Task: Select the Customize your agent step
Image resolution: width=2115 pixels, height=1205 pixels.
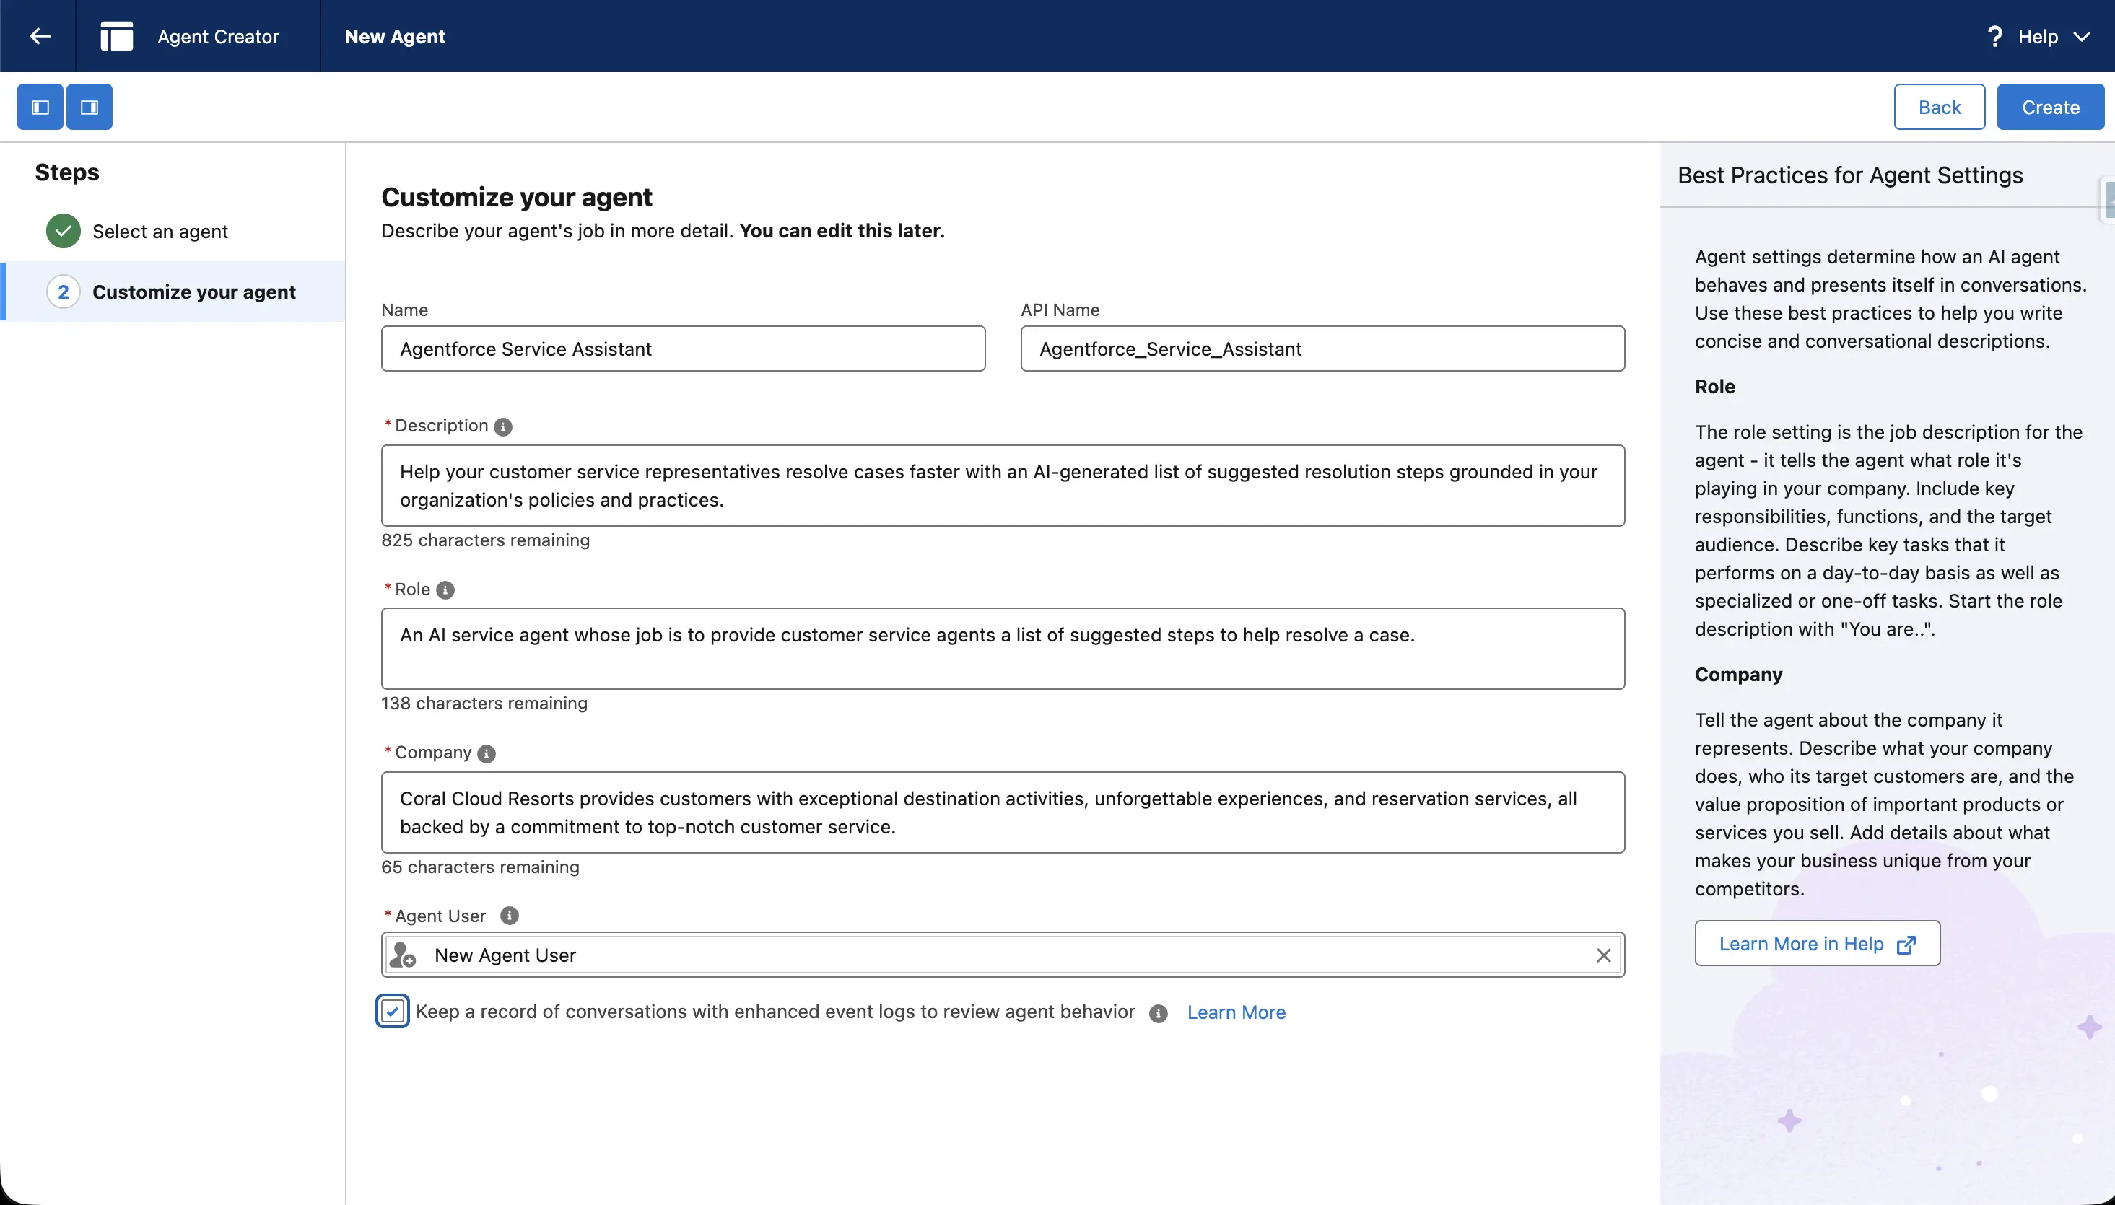Action: point(193,292)
